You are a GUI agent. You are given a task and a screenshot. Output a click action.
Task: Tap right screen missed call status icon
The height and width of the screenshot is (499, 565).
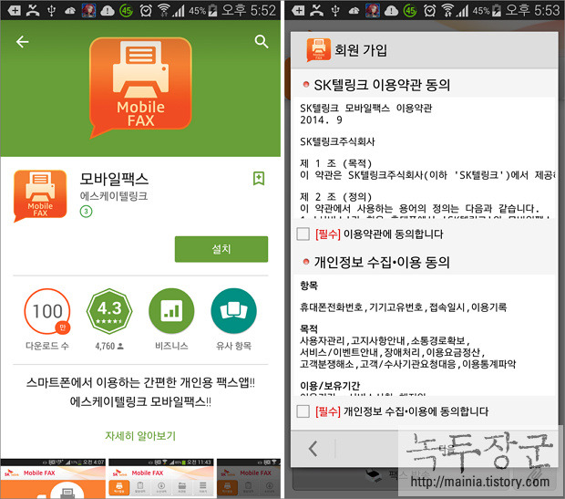point(317,10)
